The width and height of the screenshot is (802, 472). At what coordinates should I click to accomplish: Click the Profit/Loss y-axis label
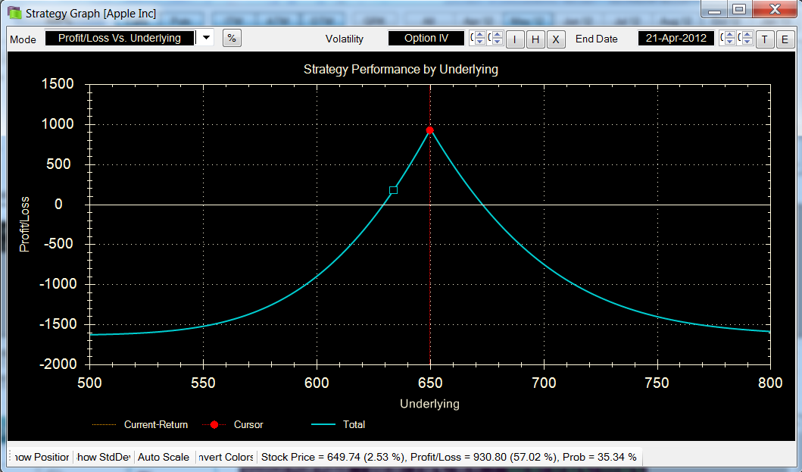[x=24, y=224]
